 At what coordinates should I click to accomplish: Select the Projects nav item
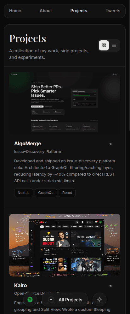pos(79,11)
